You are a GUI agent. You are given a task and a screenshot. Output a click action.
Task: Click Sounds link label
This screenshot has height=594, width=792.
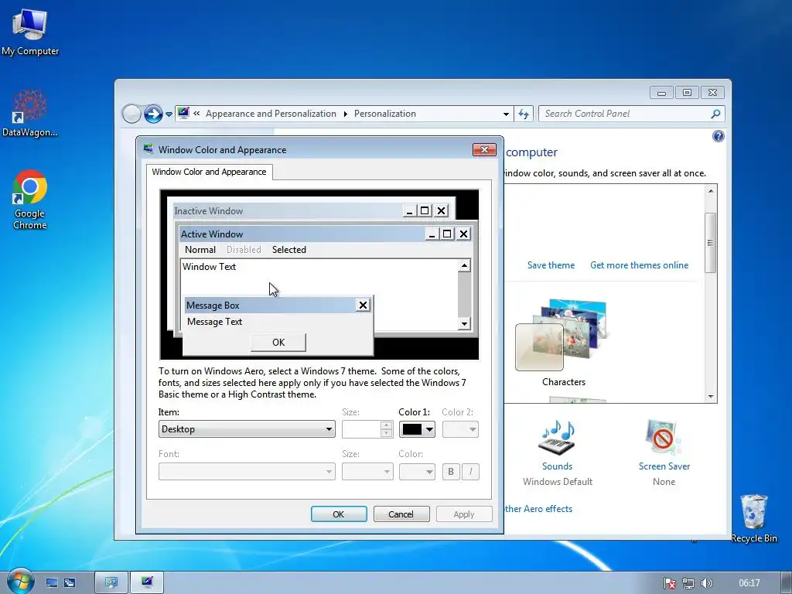coord(557,466)
